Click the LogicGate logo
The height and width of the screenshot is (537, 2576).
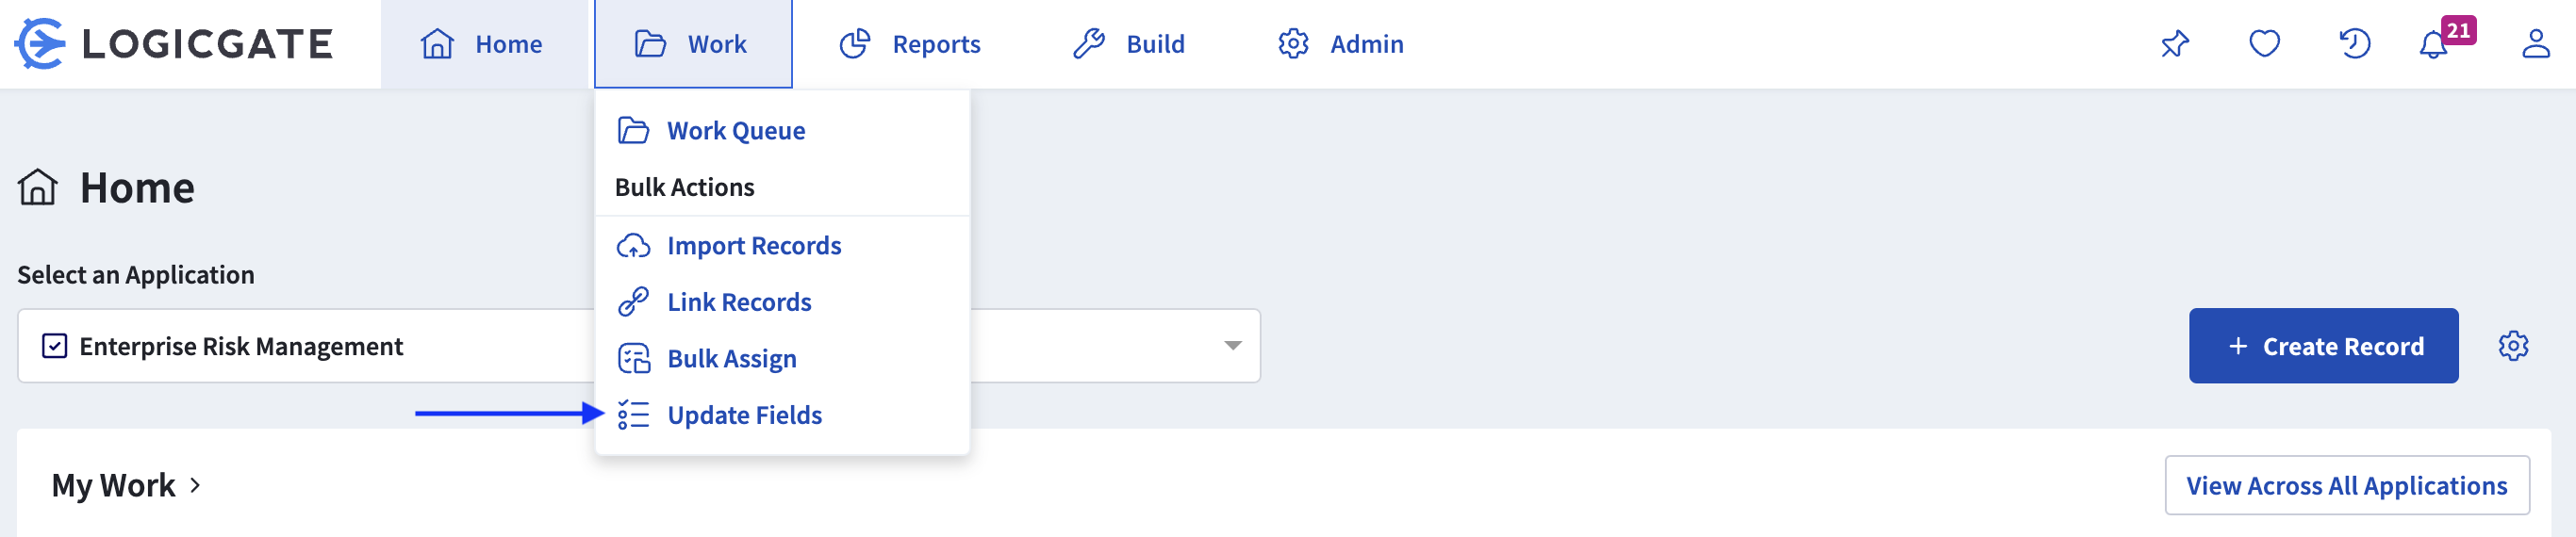click(174, 44)
